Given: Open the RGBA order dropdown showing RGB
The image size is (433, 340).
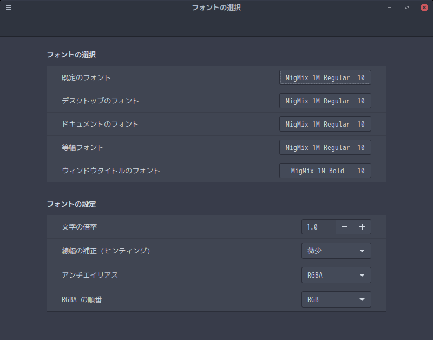Looking at the screenshot, I should (336, 299).
